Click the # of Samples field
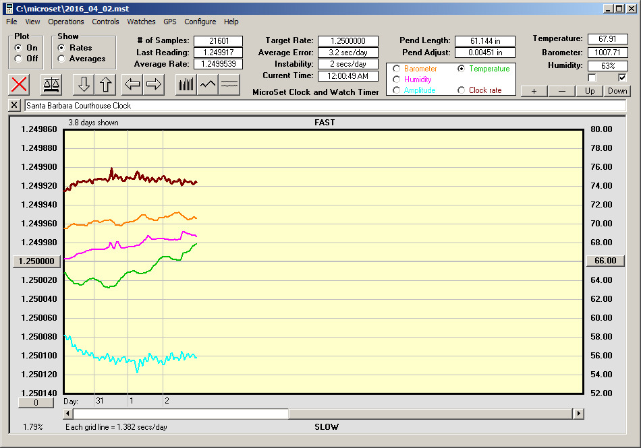Image resolution: width=641 pixels, height=448 pixels. point(219,41)
